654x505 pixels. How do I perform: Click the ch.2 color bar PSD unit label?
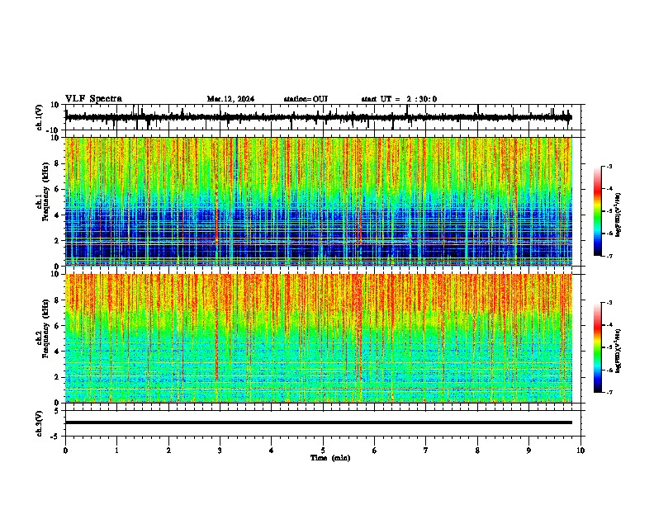coord(618,351)
